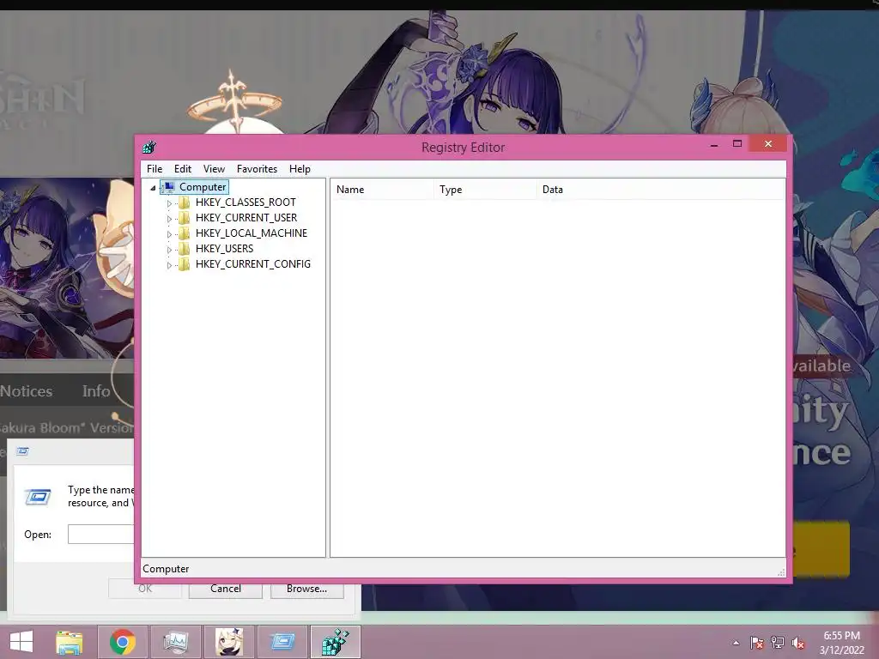Expand the HKEY_CLASSES_ROOT key
Image resolution: width=879 pixels, height=659 pixels.
[x=169, y=203]
